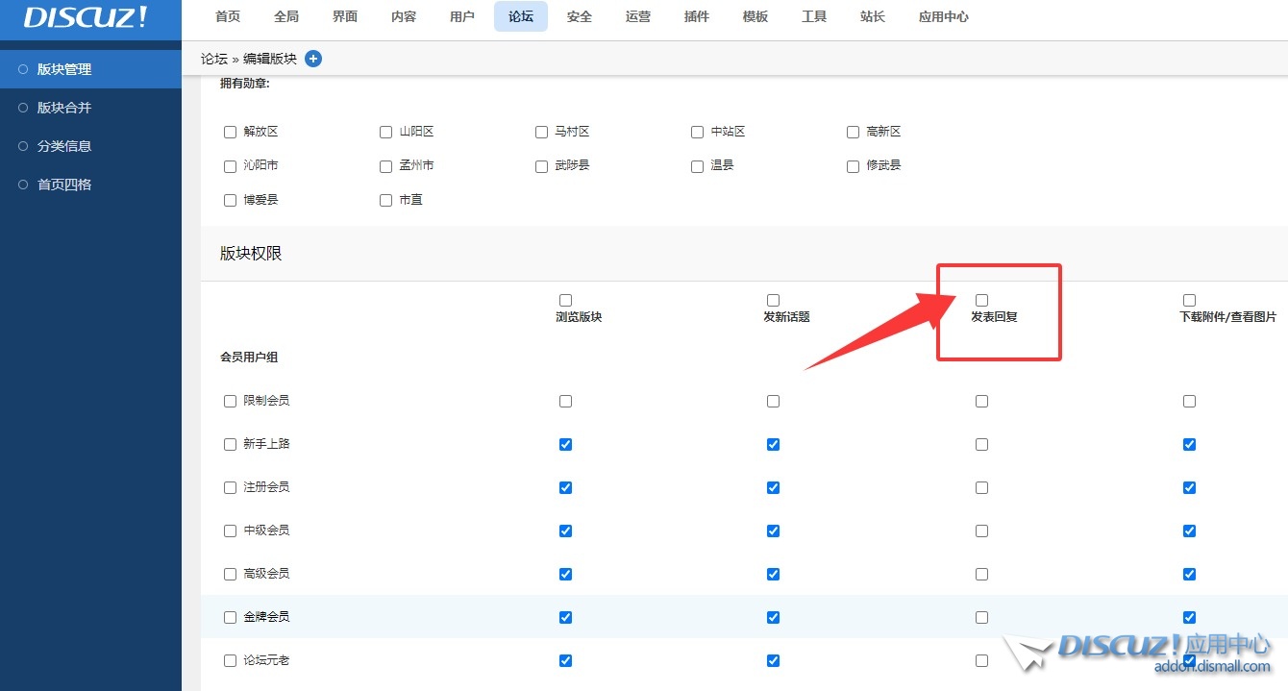Open 版块管理 in the sidebar
Image resolution: width=1288 pixels, height=691 pixels.
[64, 69]
